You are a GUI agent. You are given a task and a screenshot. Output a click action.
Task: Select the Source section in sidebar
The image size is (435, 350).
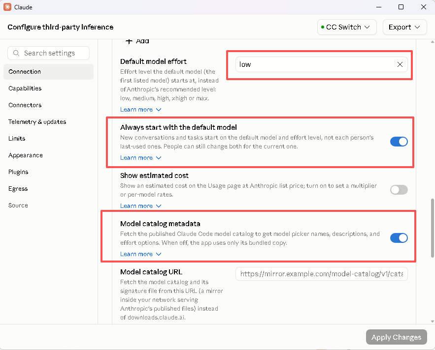[49, 205]
